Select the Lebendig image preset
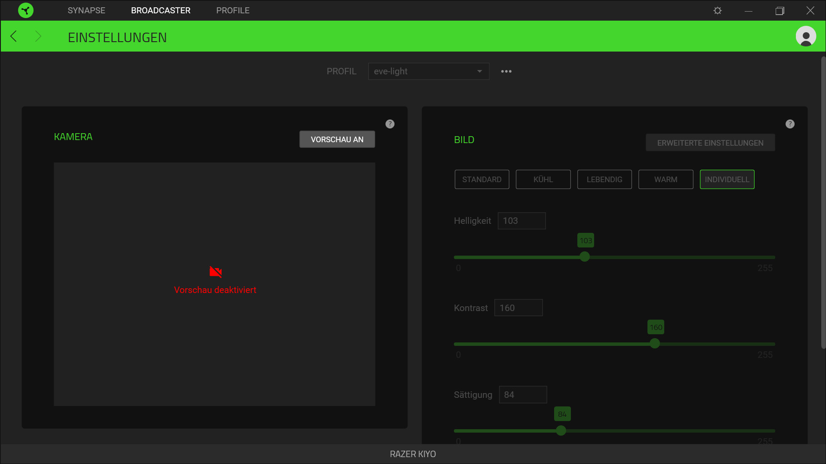Screen dimensions: 826x464 pyautogui.click(x=604, y=180)
